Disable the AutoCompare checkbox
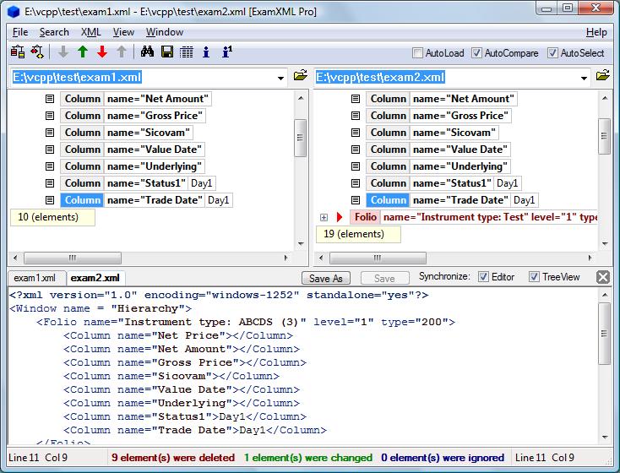620x473 pixels. 477,53
